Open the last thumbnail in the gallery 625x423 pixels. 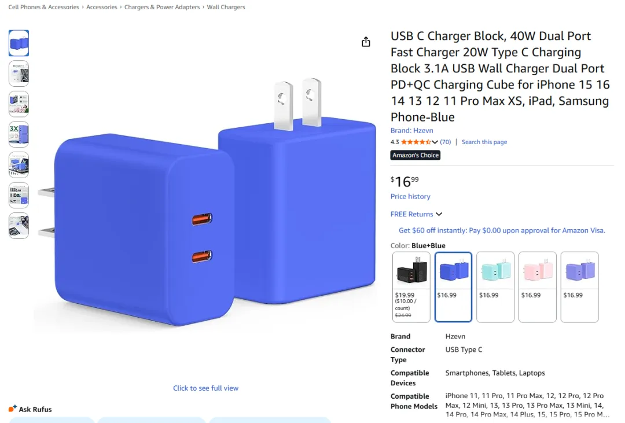point(19,226)
